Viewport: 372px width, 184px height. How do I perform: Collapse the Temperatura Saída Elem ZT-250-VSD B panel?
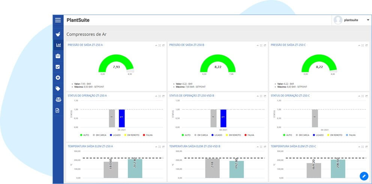[x=257, y=147]
